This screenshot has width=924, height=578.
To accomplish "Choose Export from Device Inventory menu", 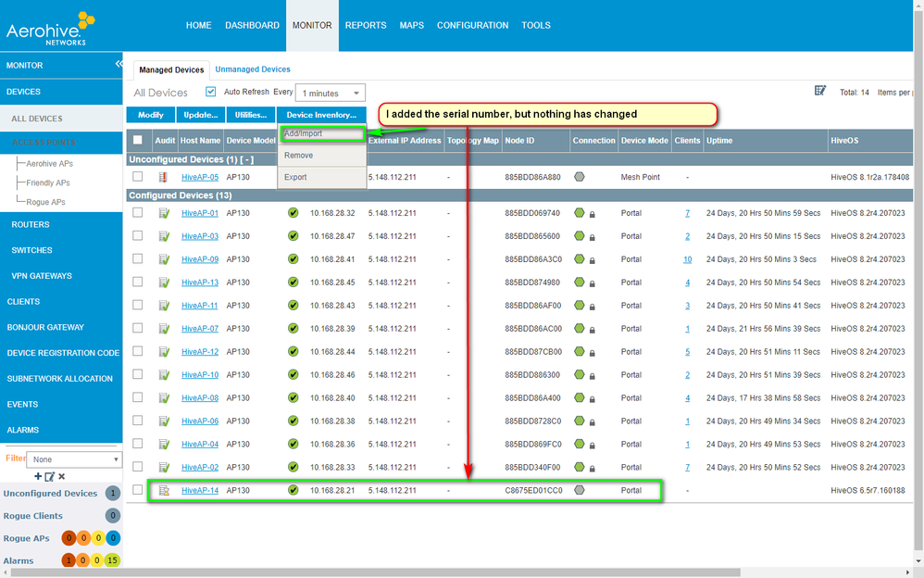I will (x=322, y=177).
